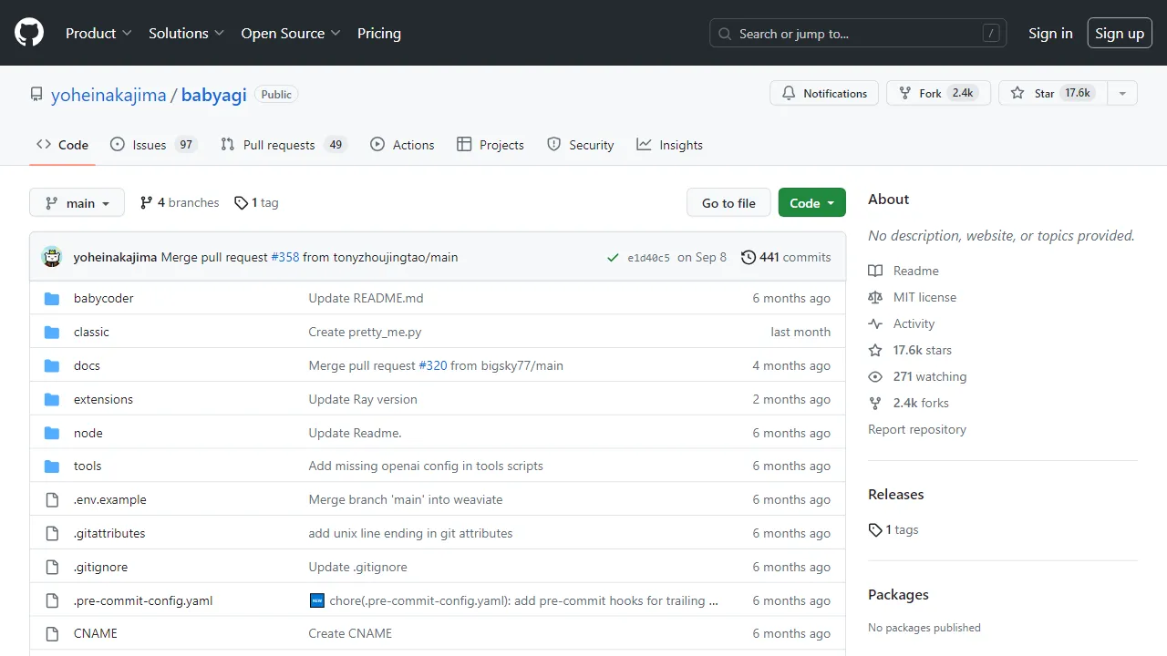Open the Releases heading link
The width and height of the screenshot is (1167, 656).
click(896, 494)
